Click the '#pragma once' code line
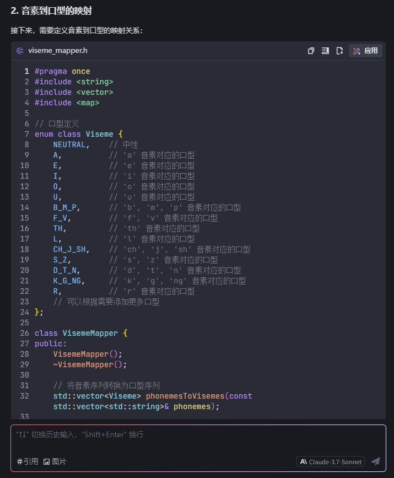 [x=62, y=71]
